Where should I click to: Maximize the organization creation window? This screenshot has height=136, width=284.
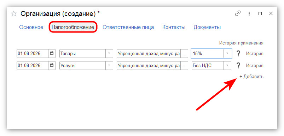[x=260, y=13]
